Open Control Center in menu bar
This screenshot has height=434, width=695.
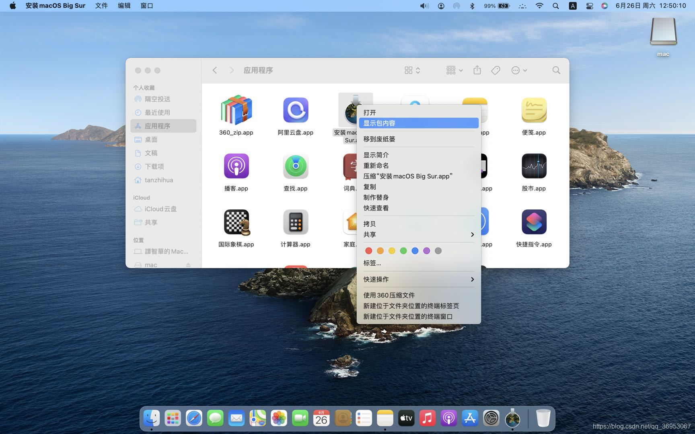pos(590,6)
